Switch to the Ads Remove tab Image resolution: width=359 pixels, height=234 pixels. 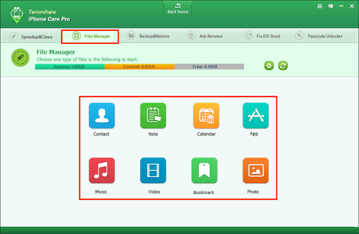point(205,36)
